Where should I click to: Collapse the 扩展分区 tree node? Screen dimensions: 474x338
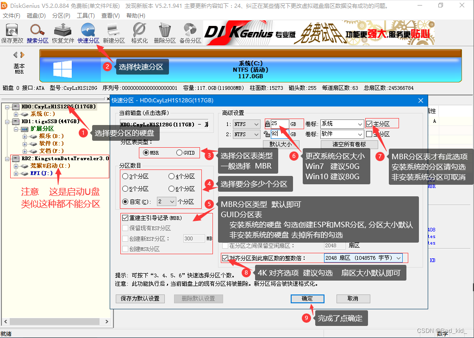(x=16, y=129)
